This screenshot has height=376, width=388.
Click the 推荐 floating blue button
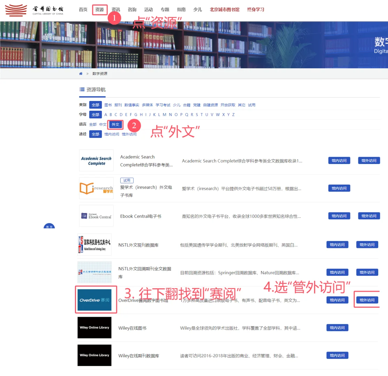pyautogui.click(x=49, y=226)
